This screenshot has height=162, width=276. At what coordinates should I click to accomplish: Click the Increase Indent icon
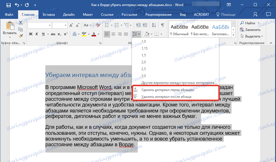click(145, 25)
